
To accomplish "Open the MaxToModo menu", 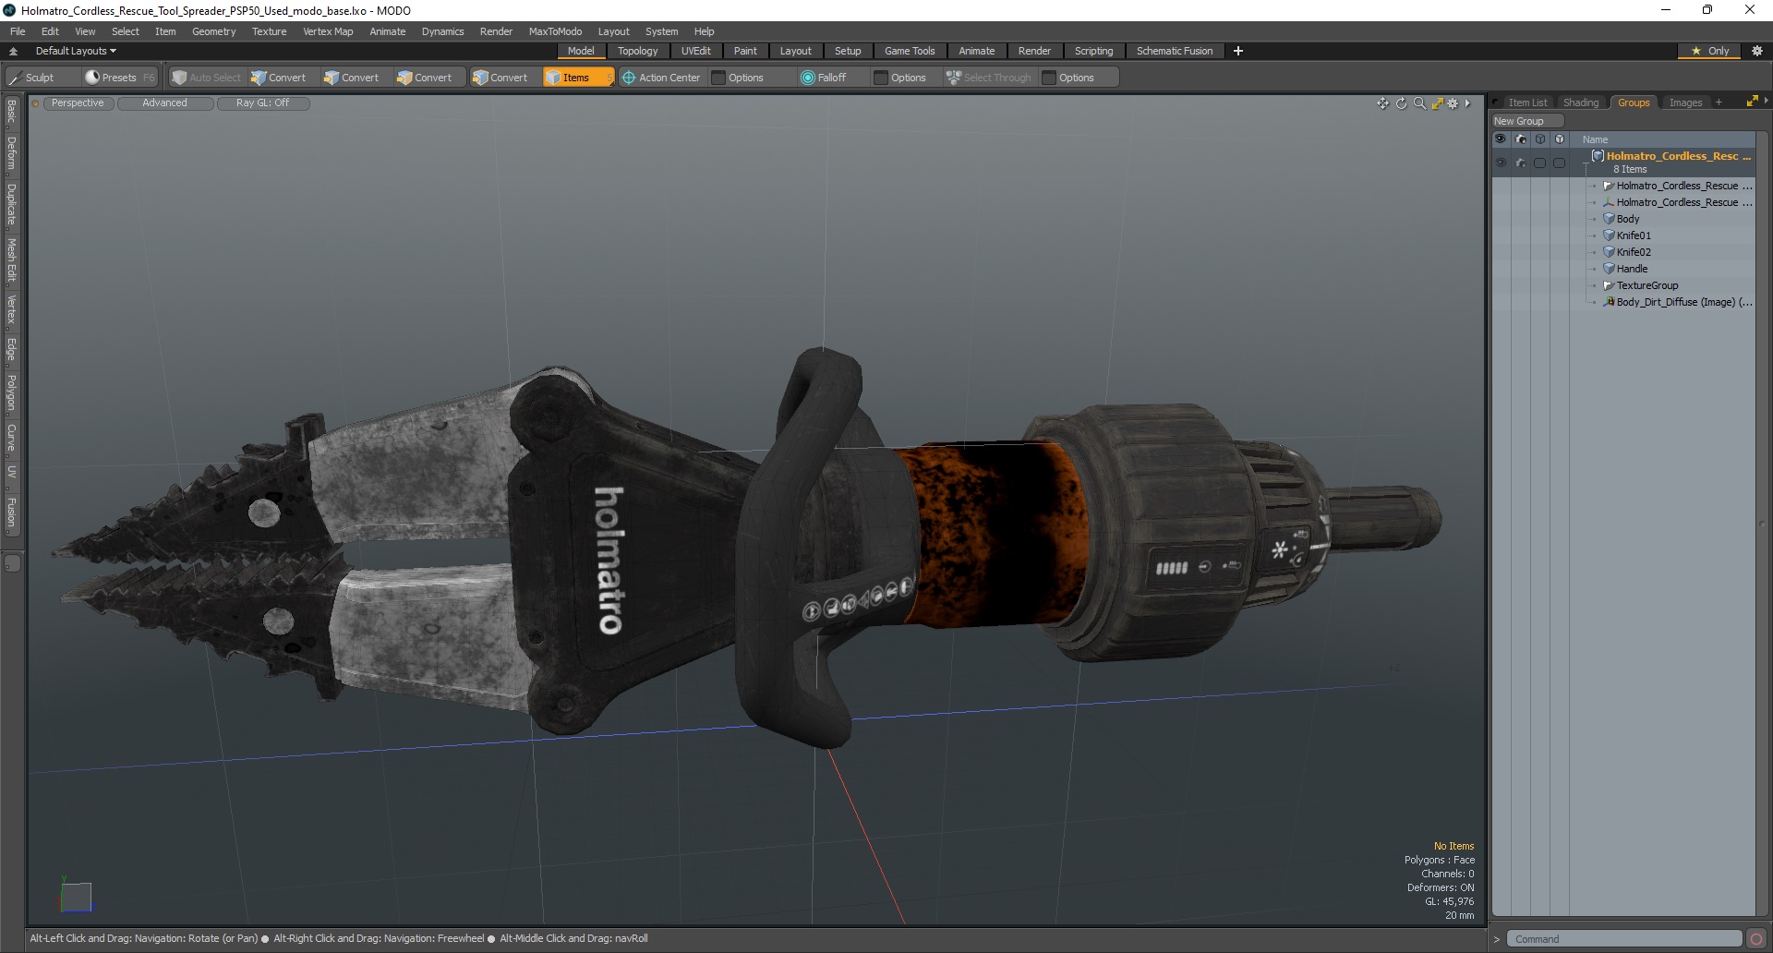I will click(555, 31).
